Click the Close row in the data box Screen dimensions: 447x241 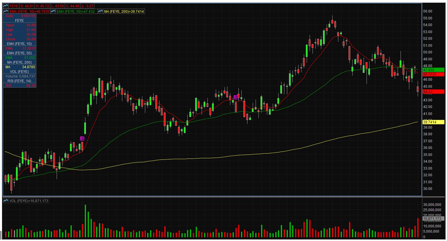(x=20, y=39)
